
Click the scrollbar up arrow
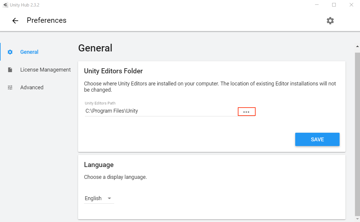click(x=357, y=46)
